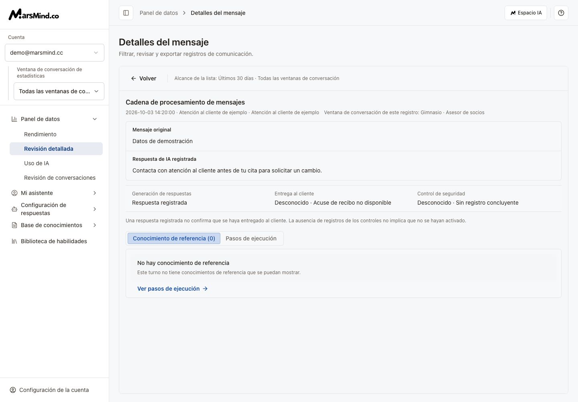
Task: Open Configuración de la cuenta
Action: point(55,390)
